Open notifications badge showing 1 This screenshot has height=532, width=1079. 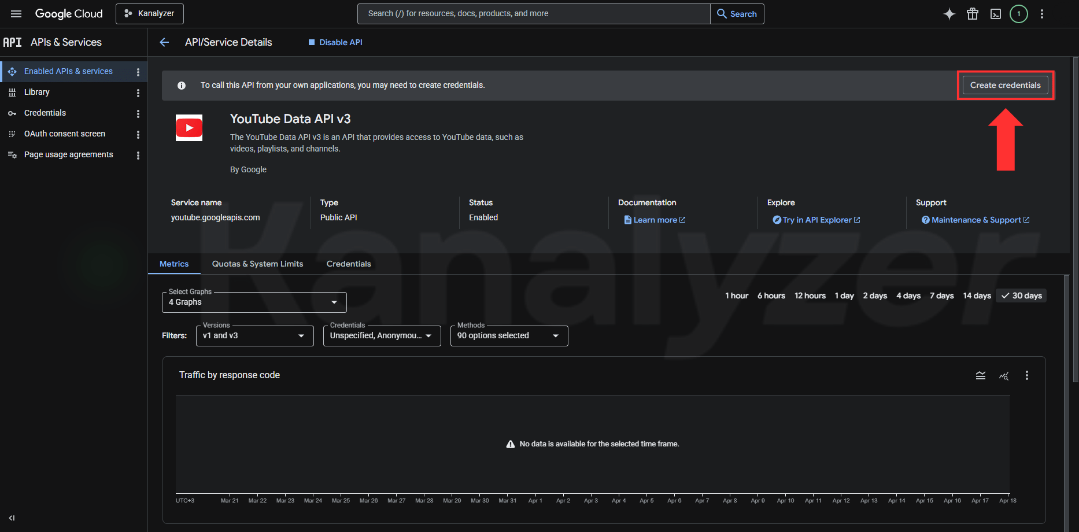pyautogui.click(x=1019, y=14)
